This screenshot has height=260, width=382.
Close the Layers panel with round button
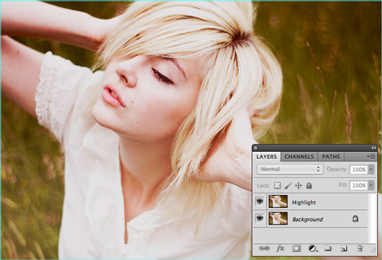click(x=256, y=148)
